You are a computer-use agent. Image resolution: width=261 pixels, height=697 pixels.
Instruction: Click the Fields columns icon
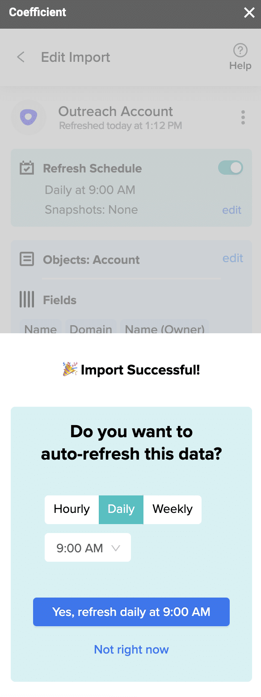click(x=27, y=300)
